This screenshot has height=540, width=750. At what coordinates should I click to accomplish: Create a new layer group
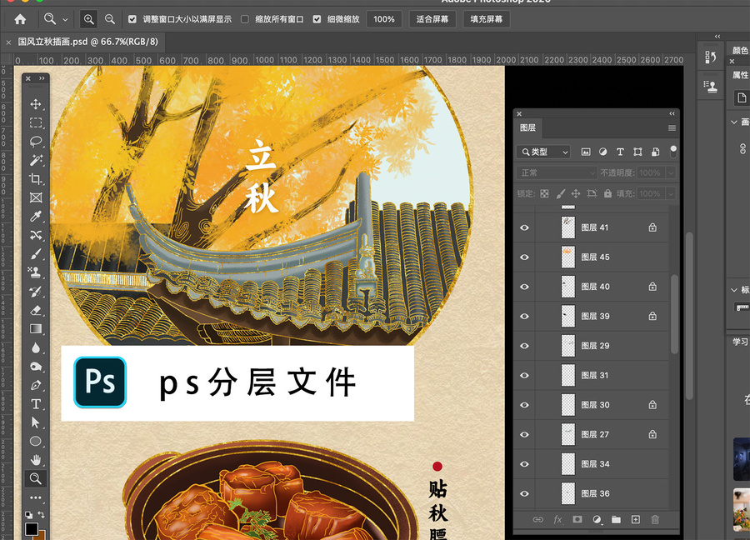coord(616,519)
